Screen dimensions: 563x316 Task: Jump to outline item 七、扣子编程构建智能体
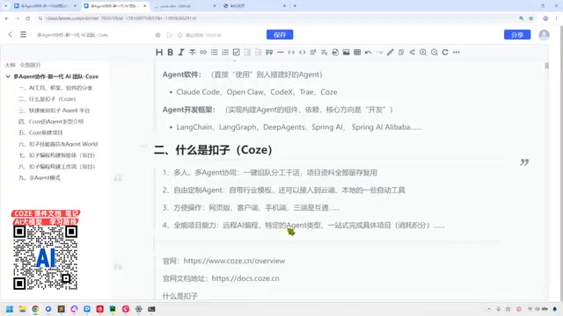(56, 155)
